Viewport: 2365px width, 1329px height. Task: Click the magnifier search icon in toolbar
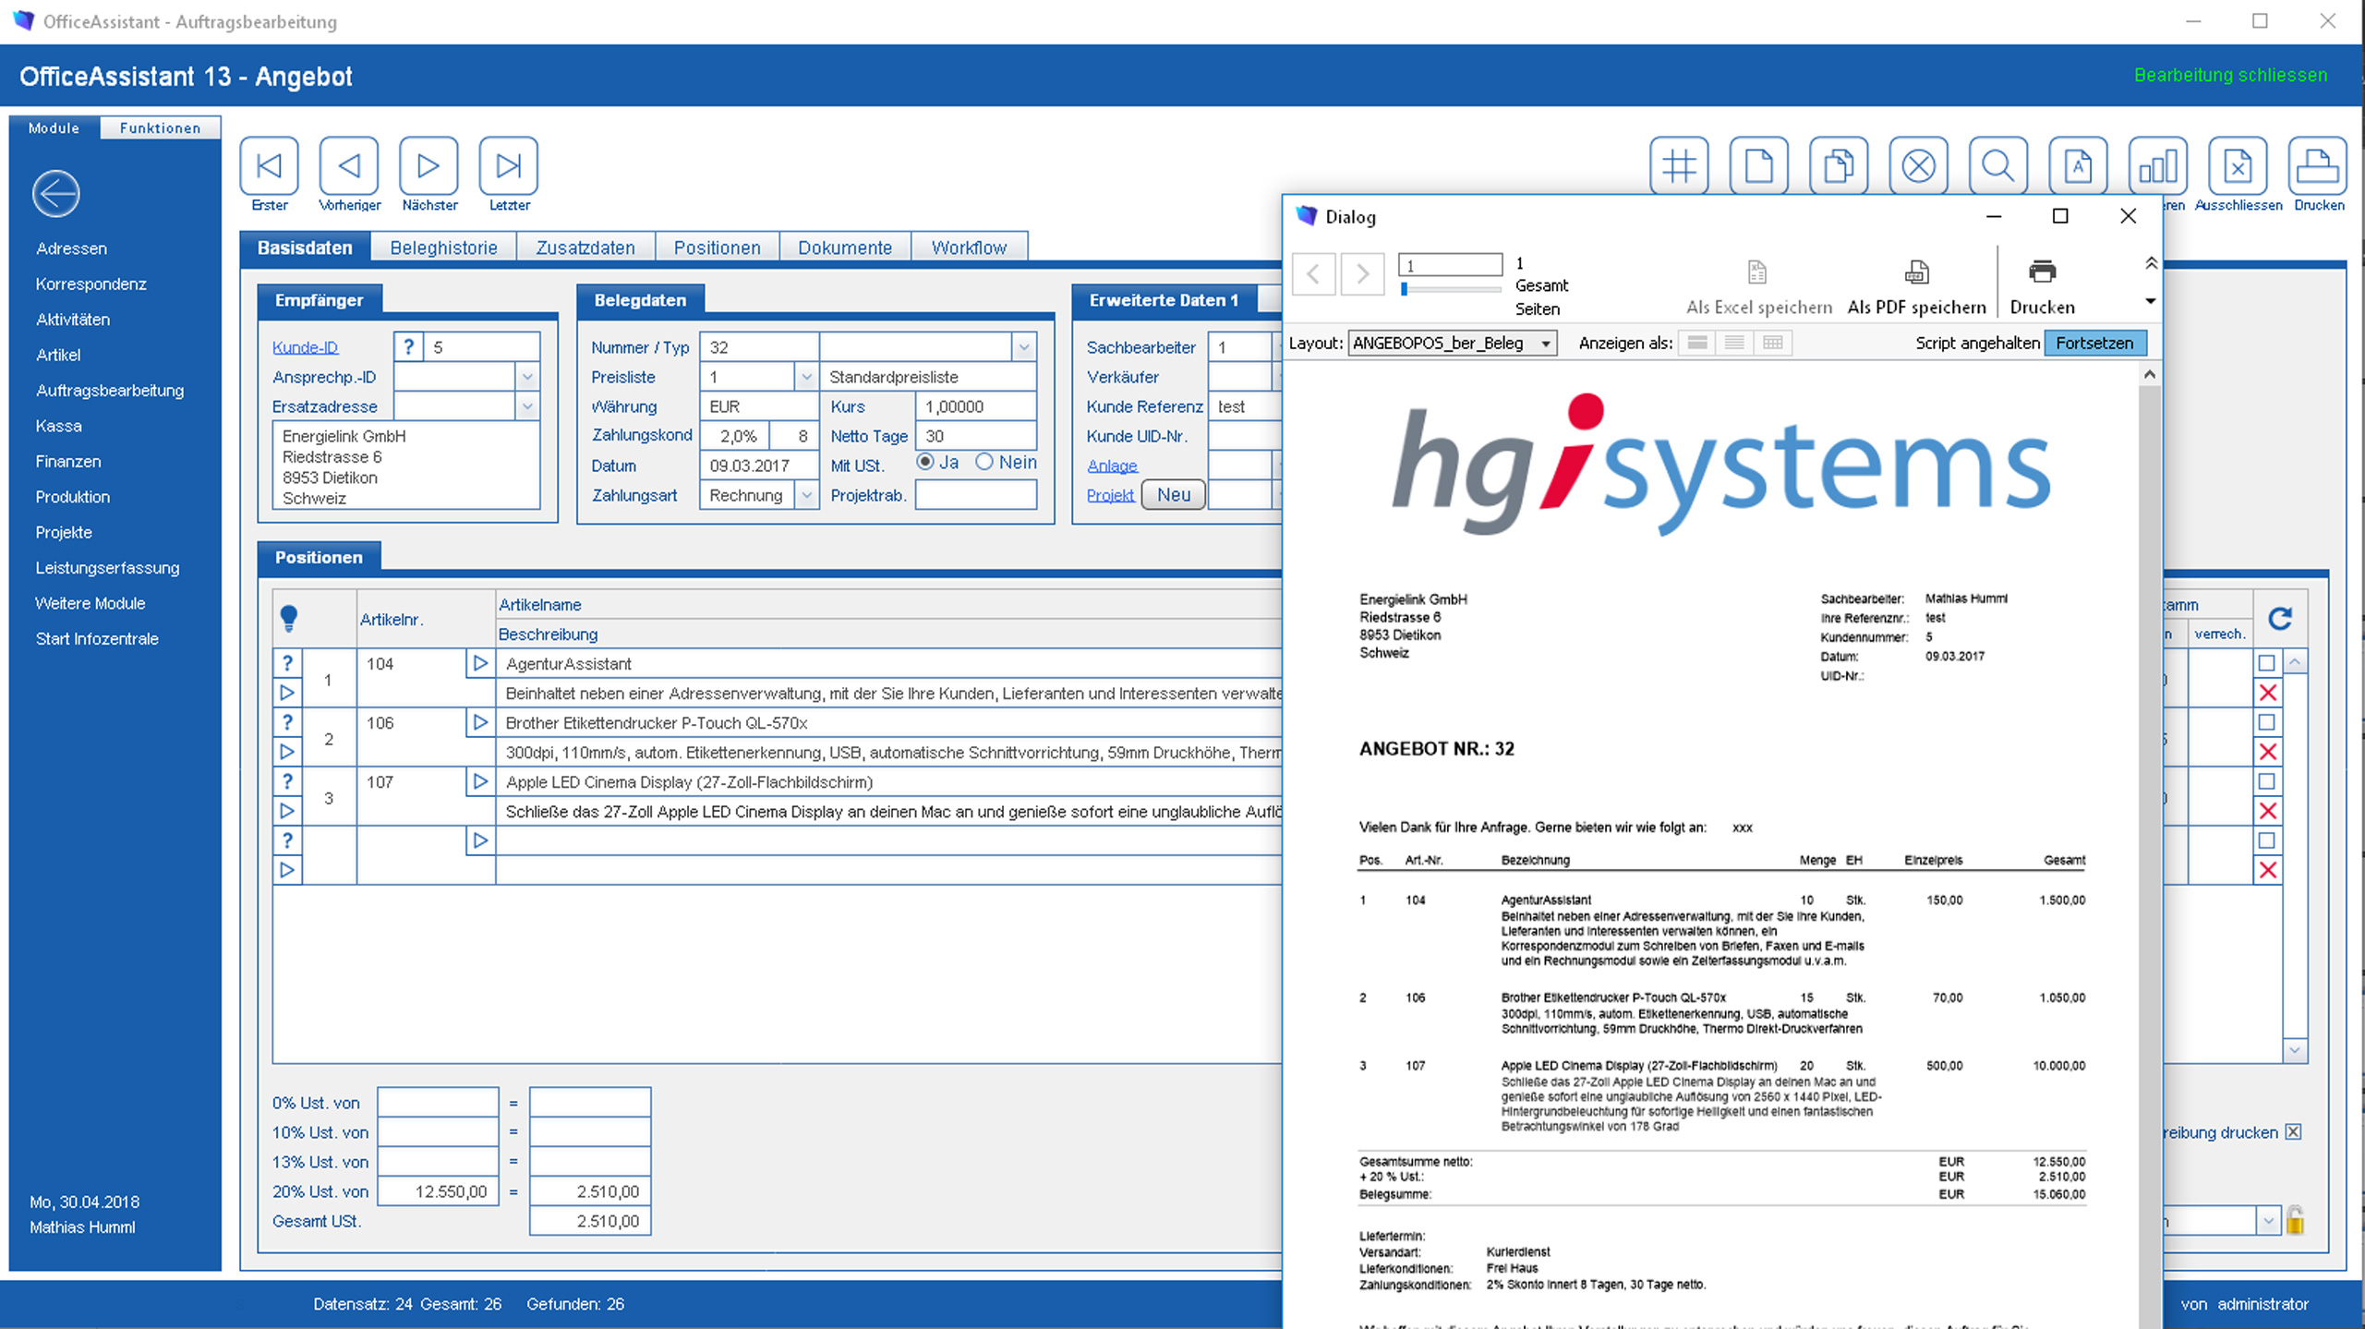[x=1997, y=166]
